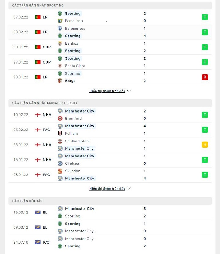Click the red B loss badge for the Braga match
220x254 pixels.
[205, 77]
